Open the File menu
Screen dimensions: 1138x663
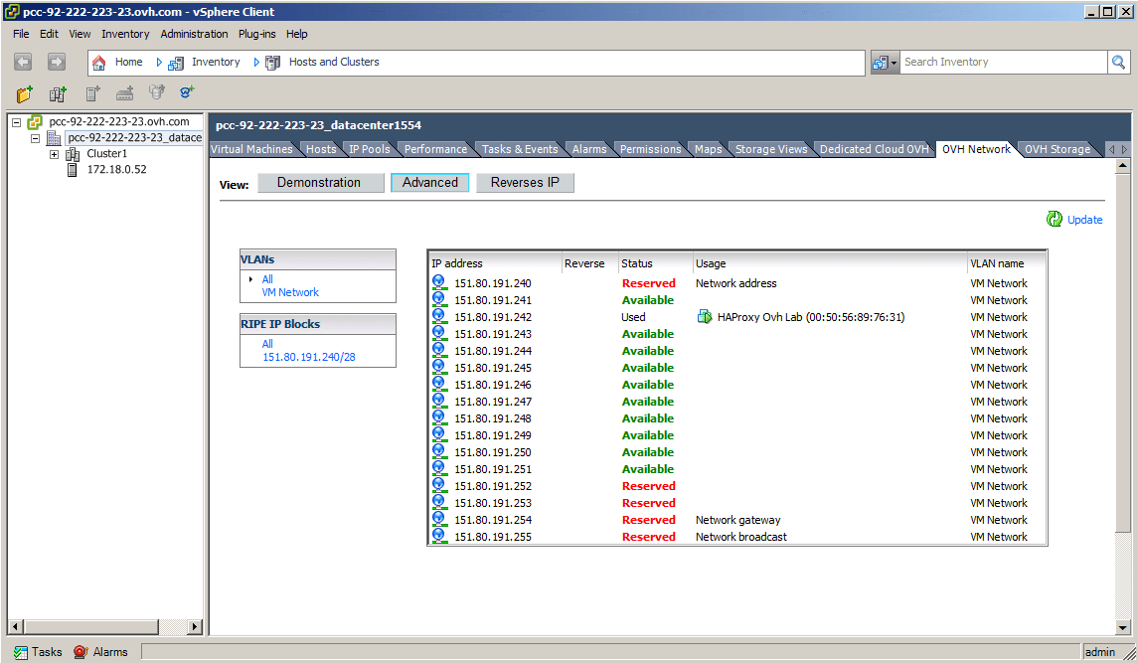pyautogui.click(x=21, y=34)
